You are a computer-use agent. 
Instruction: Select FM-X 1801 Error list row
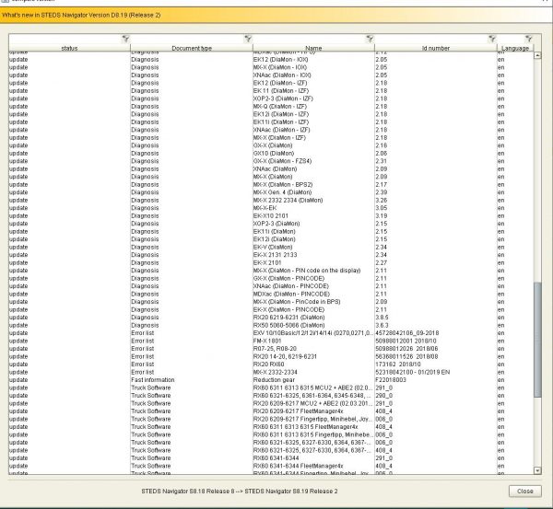coord(271,341)
